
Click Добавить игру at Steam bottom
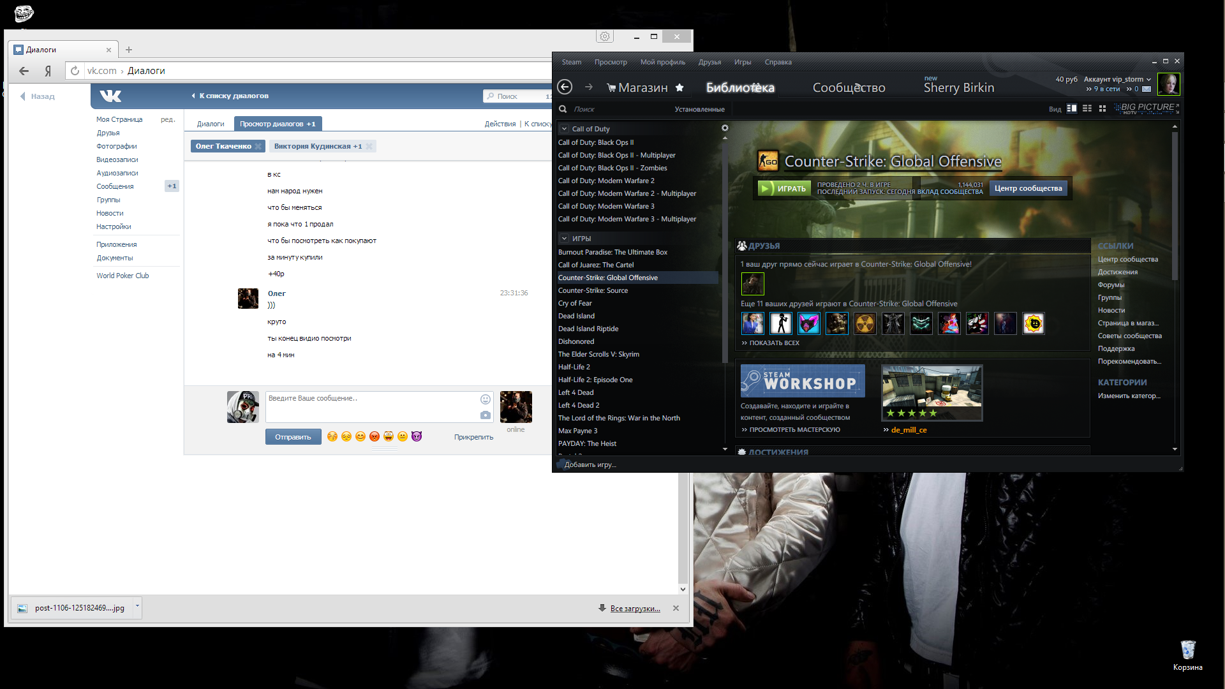pyautogui.click(x=590, y=464)
